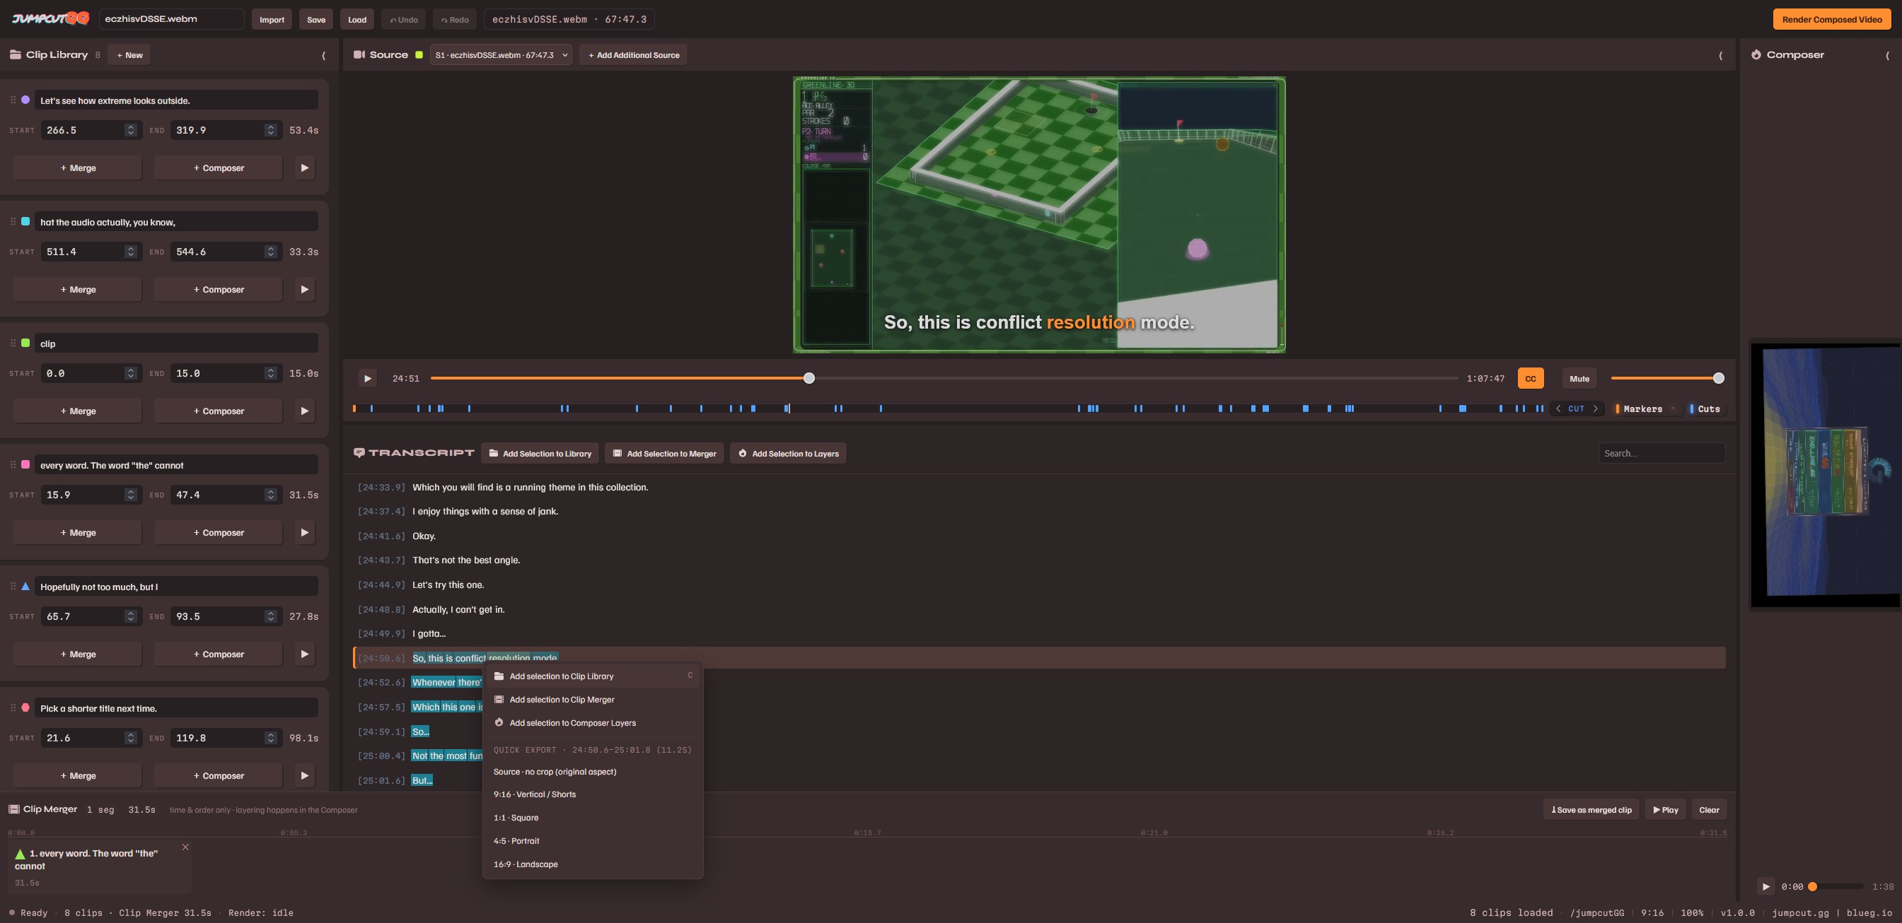Click the pink marker of 'every word' clip
The width and height of the screenshot is (1902, 923).
[x=25, y=464]
